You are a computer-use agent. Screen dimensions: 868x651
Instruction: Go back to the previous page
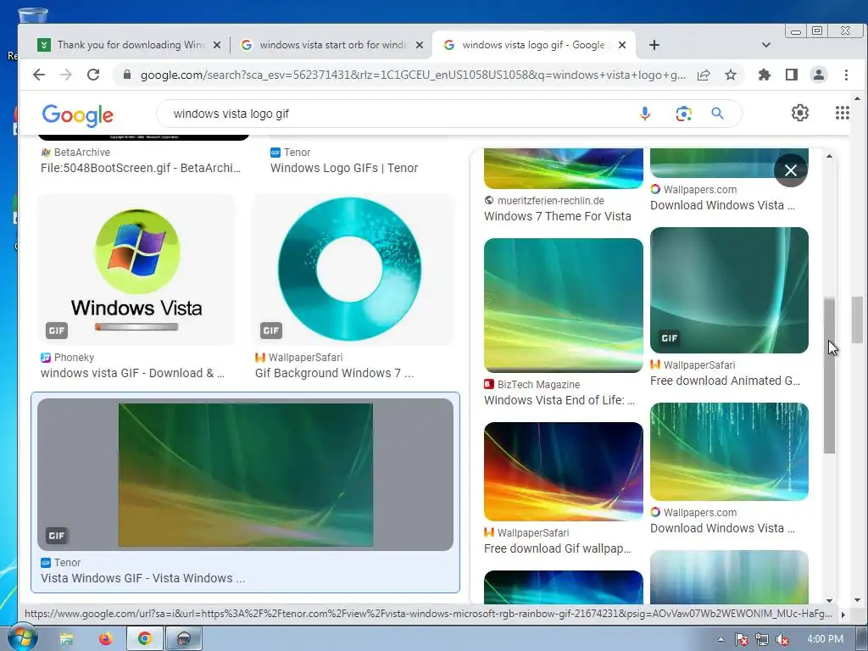39,75
